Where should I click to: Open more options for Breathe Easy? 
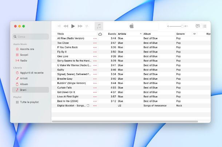pyautogui.click(x=95, y=79)
